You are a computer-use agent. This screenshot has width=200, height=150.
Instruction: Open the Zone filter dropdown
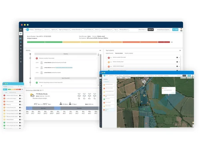pos(97,30)
